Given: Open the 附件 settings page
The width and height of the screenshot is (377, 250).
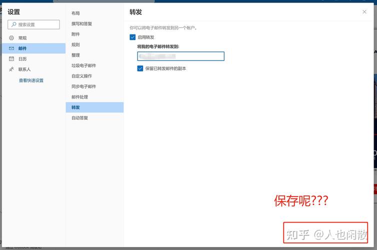Looking at the screenshot, I should point(94,34).
